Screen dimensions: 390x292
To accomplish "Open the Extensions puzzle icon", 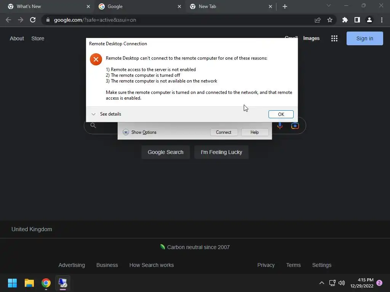I will coord(345,20).
